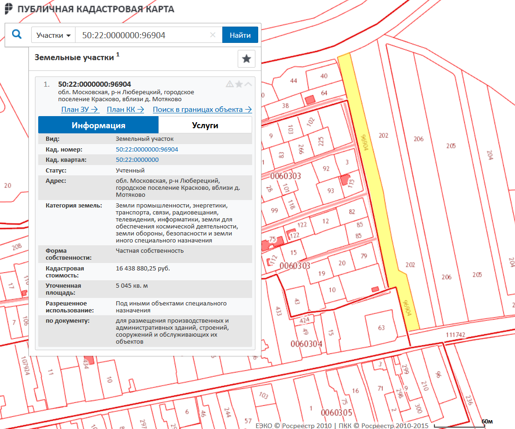Viewport: 515px width, 429px height.
Task: Open the План ЗУ link
Action: (80, 110)
